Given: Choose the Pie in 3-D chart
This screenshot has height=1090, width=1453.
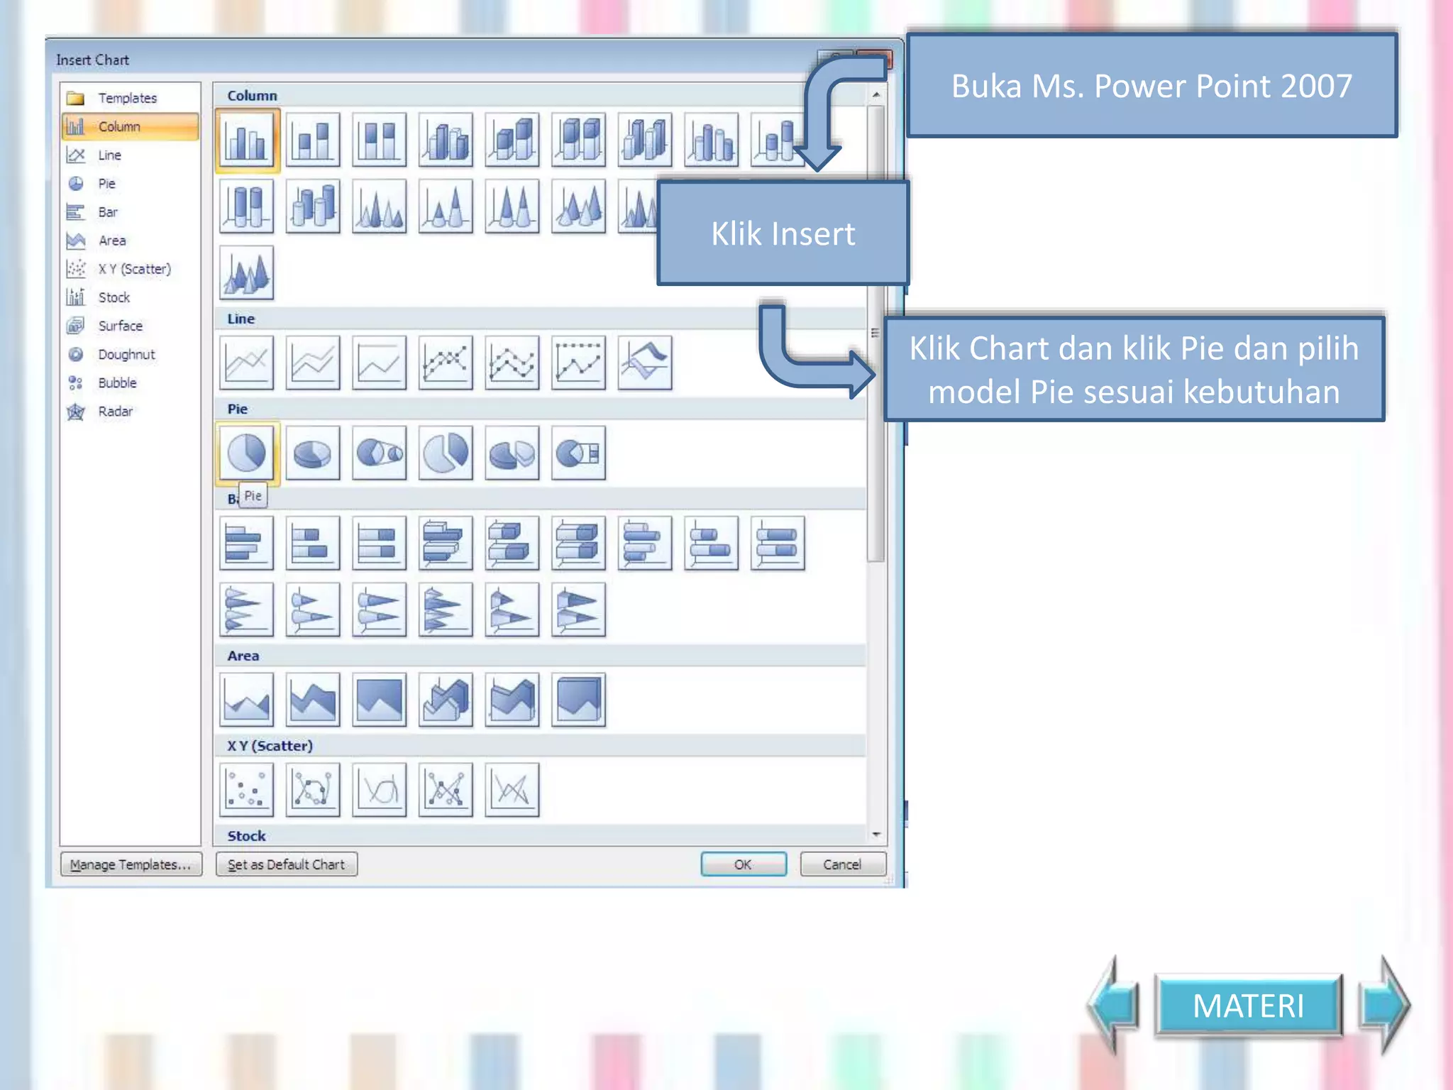Looking at the screenshot, I should tap(313, 453).
